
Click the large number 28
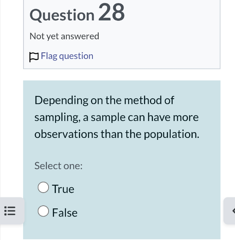click(x=112, y=12)
